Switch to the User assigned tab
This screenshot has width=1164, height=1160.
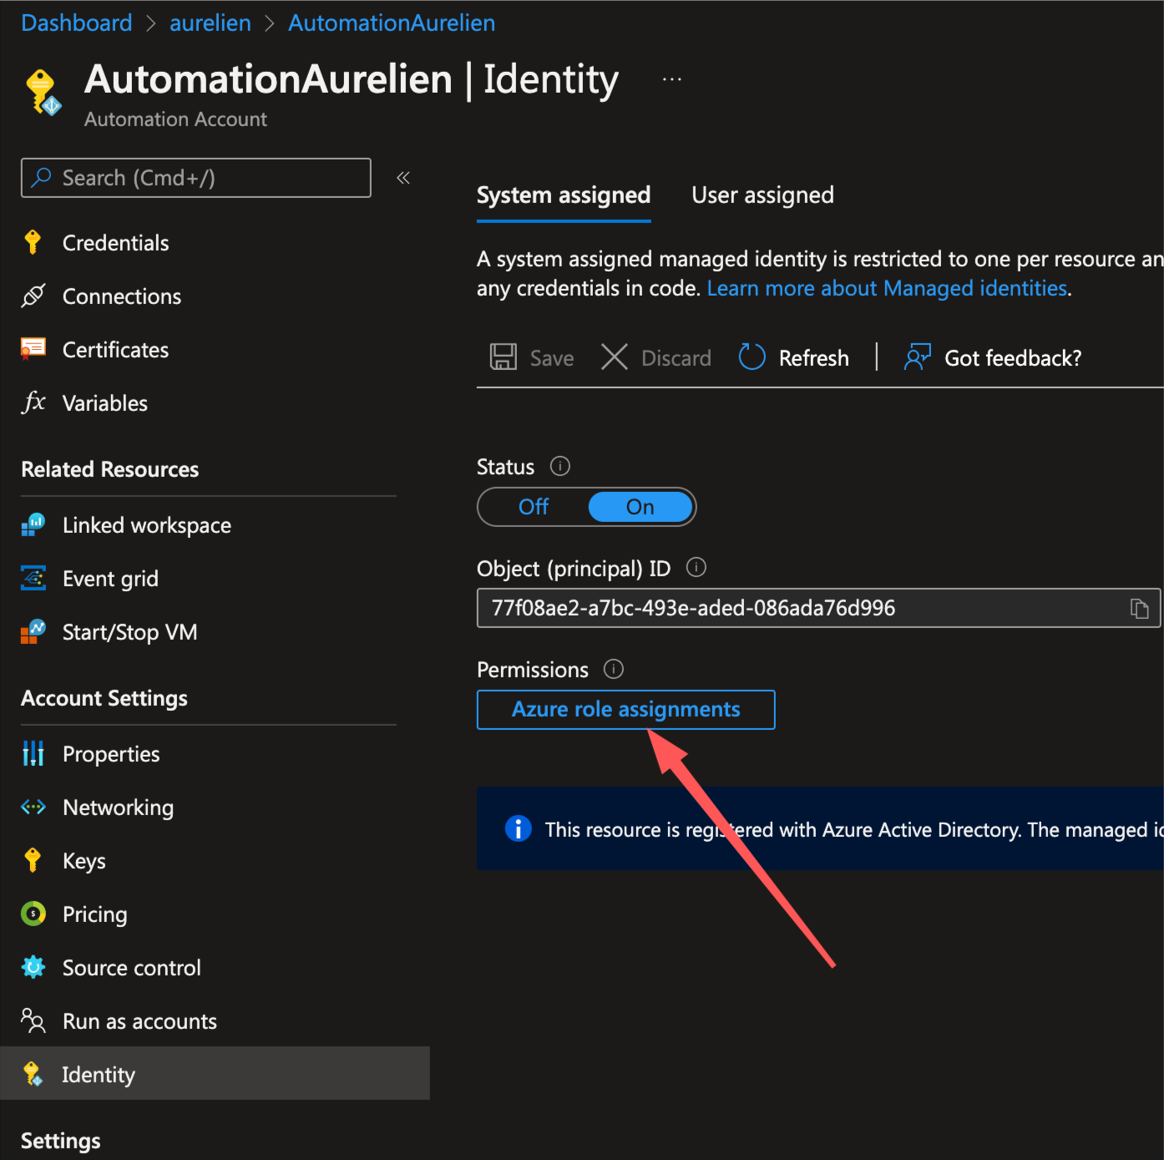pos(762,195)
